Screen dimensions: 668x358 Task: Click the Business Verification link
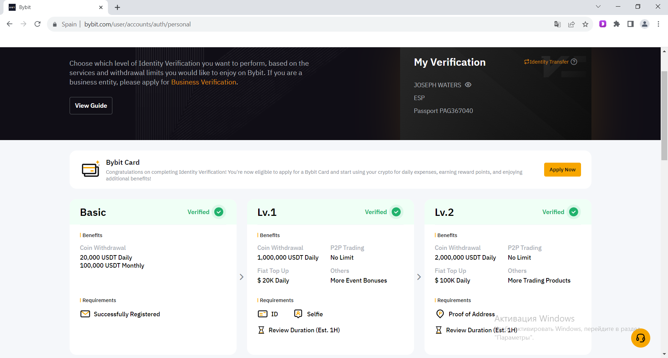click(204, 82)
